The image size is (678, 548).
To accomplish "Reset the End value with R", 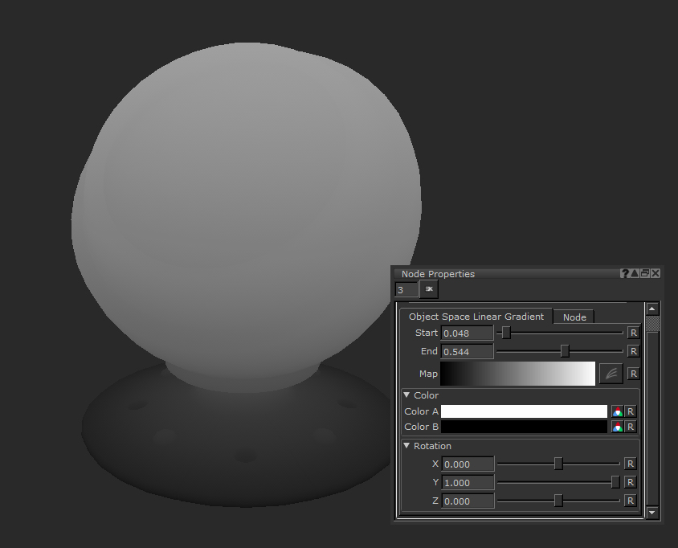I will click(x=633, y=351).
